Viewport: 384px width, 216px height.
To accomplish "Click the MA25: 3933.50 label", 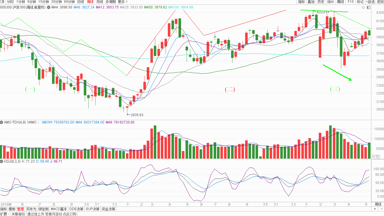I will pos(131,7).
